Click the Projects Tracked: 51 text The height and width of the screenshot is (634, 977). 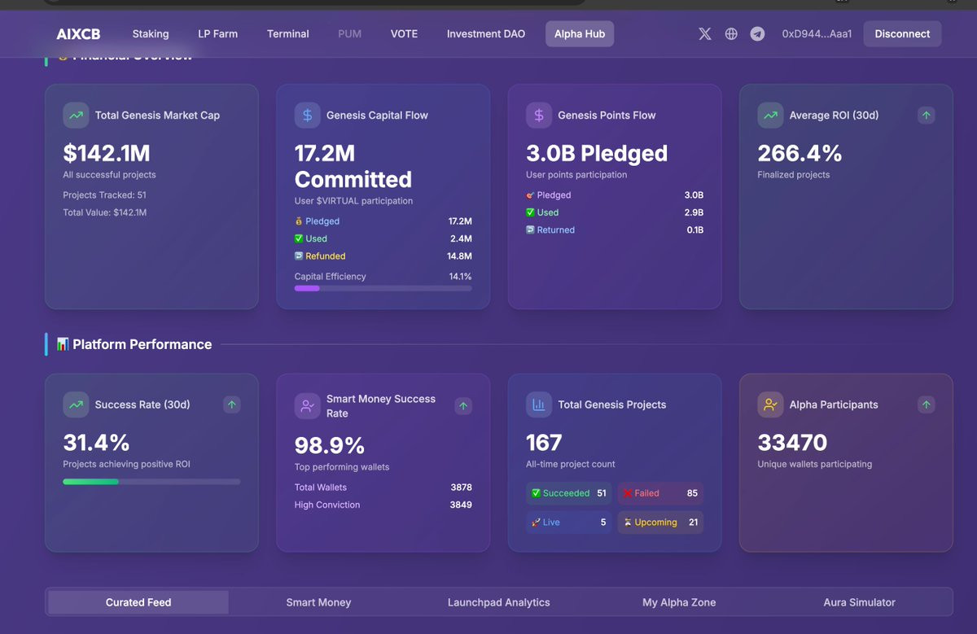[x=105, y=195]
